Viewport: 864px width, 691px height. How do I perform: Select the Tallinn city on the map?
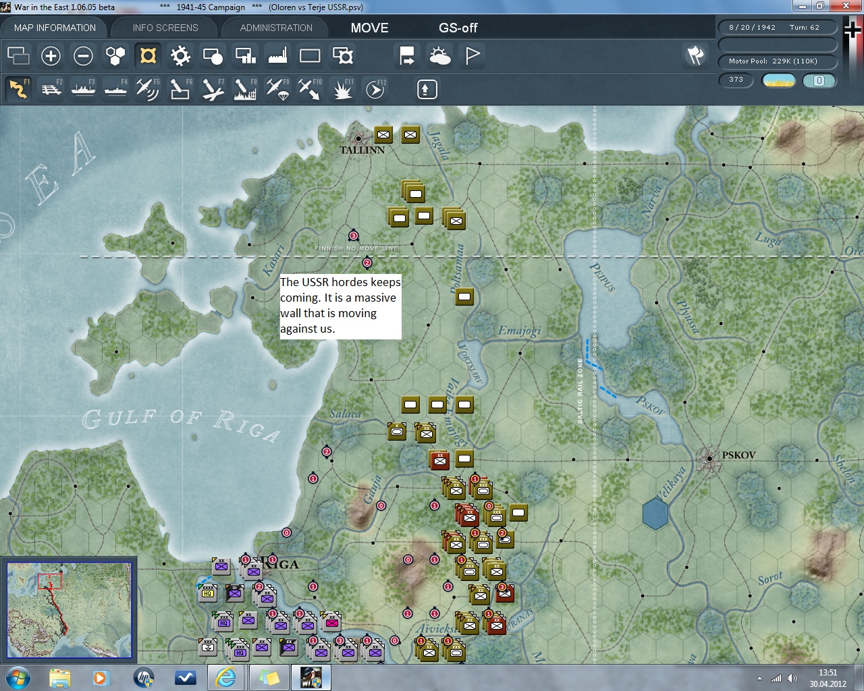(x=358, y=139)
